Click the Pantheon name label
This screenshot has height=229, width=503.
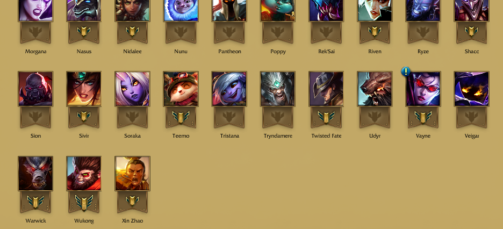tap(229, 51)
